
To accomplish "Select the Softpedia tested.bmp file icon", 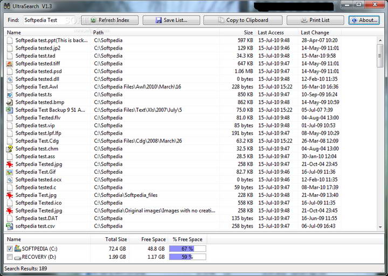I will pos(10,102).
